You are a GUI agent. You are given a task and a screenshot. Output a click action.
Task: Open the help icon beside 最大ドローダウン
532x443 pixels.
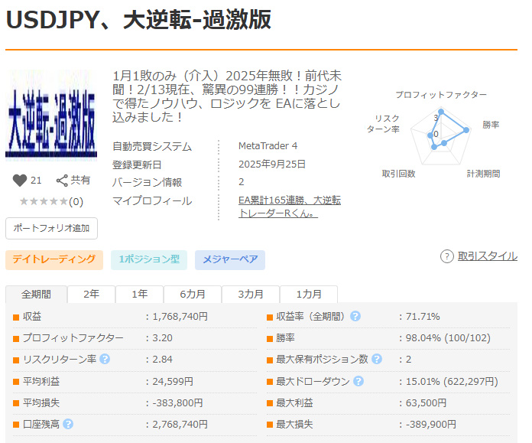point(358,381)
